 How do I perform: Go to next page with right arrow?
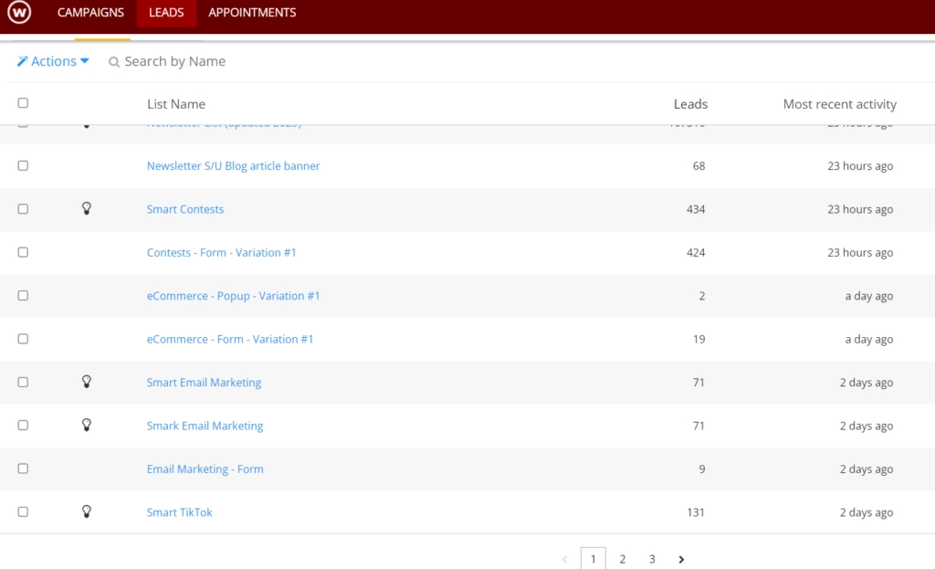click(x=681, y=560)
